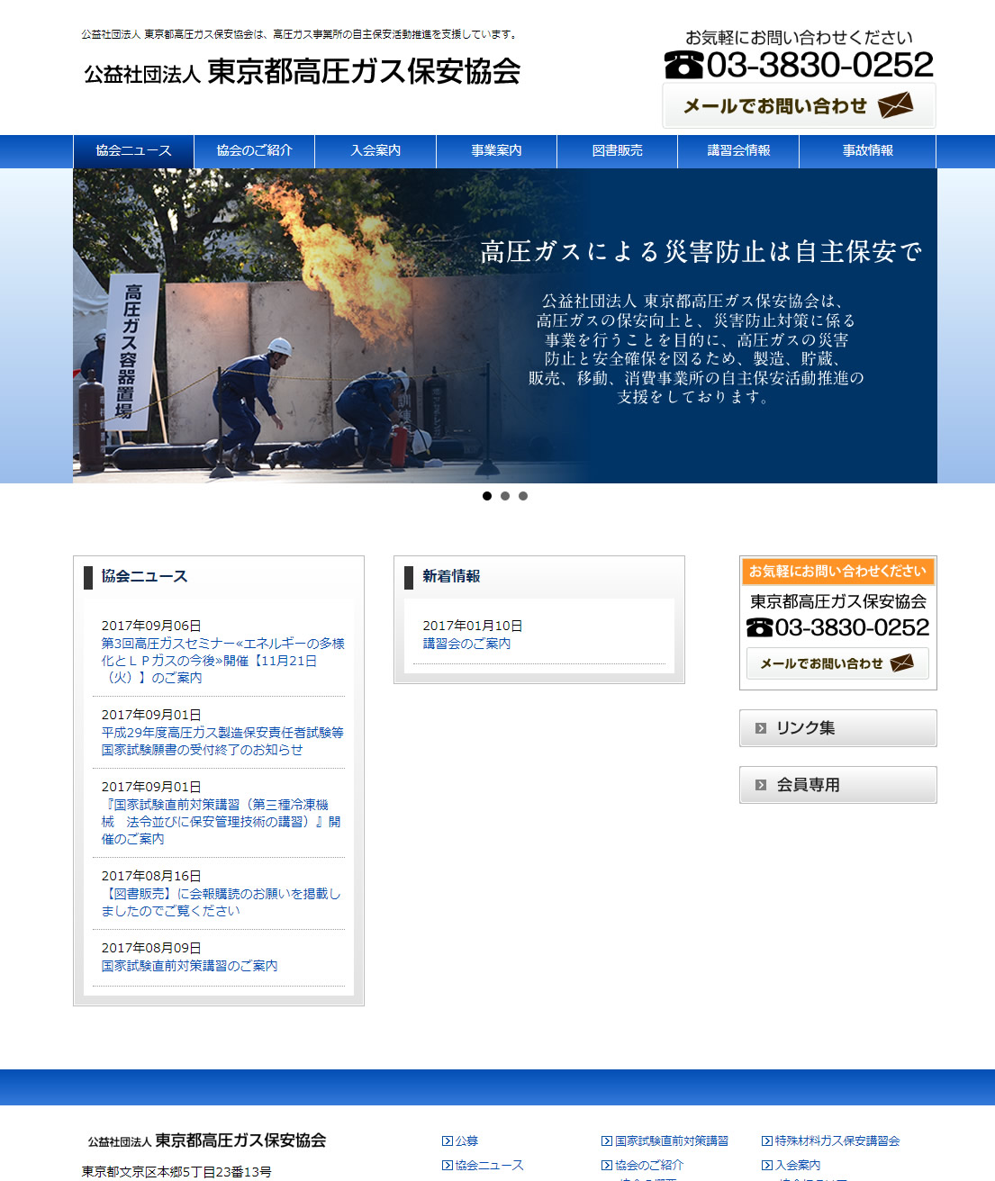Open the footer 特殊材料ガス保安講習会 link
995x1181 pixels.
[837, 1140]
